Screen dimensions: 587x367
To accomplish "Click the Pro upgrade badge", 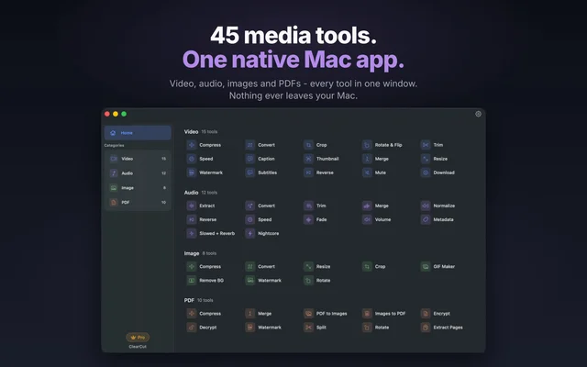I will coord(138,338).
